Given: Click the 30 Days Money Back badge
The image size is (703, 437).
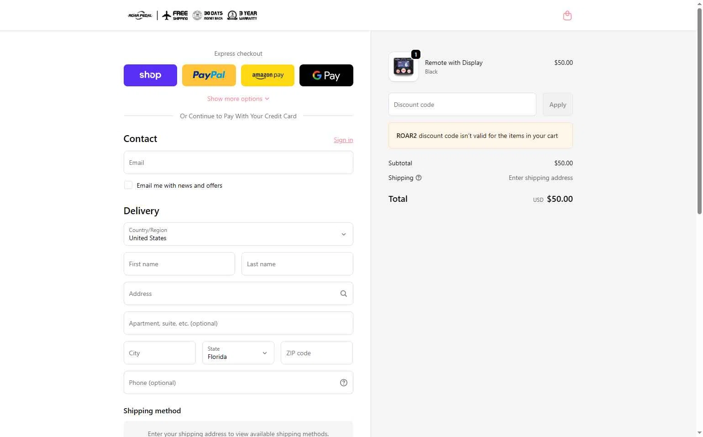Looking at the screenshot, I should coord(208,16).
